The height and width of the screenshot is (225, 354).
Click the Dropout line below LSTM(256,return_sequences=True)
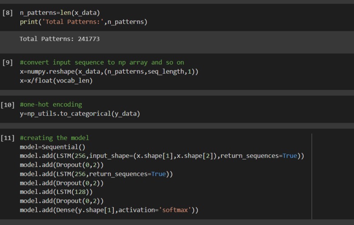pos(61,183)
